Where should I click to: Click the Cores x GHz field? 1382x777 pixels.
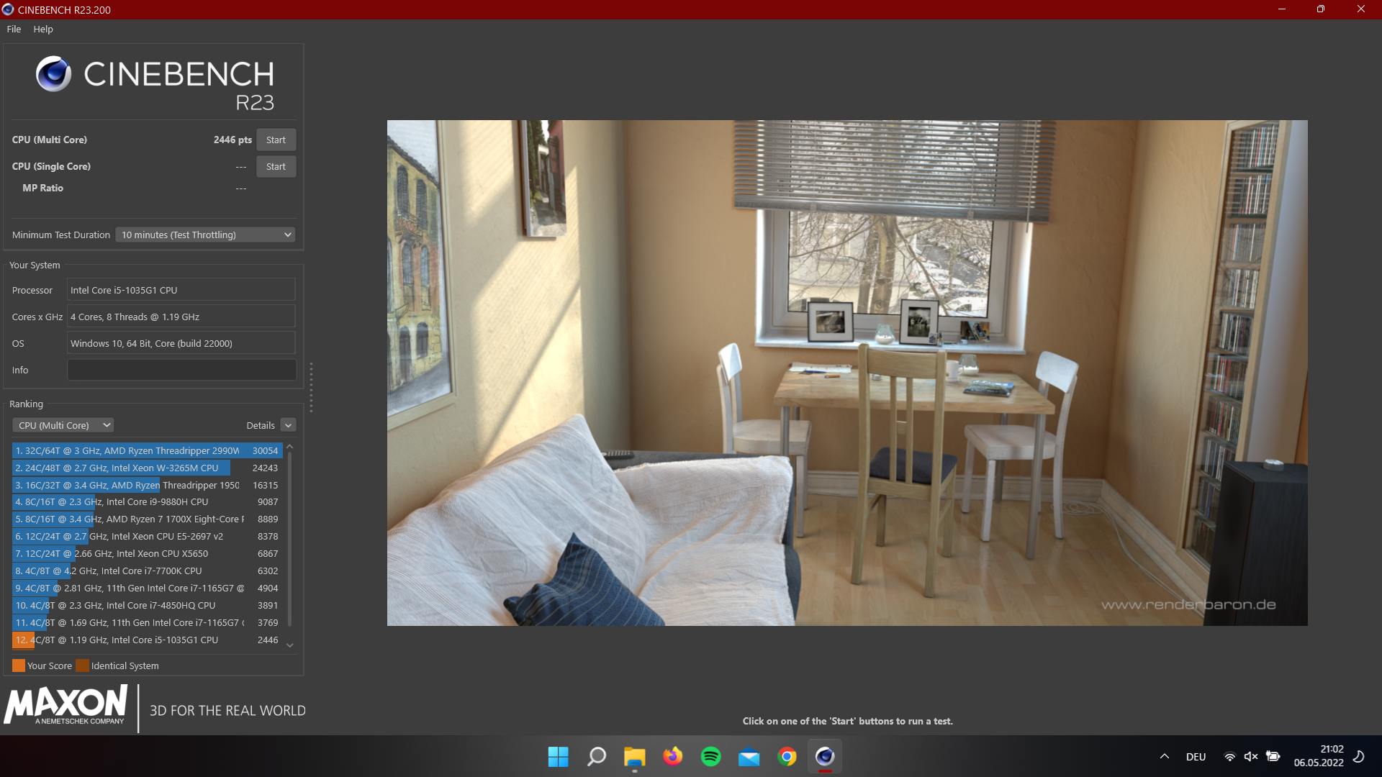click(x=181, y=317)
